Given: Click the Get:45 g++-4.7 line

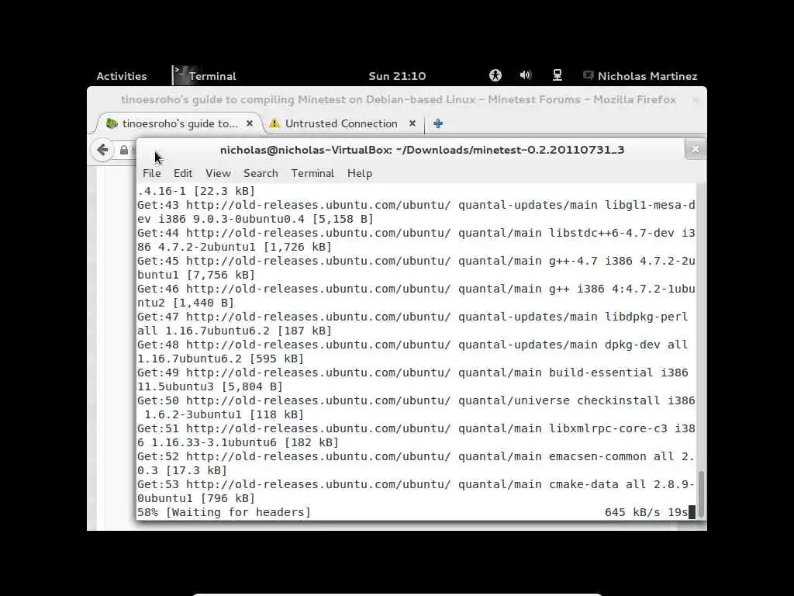Looking at the screenshot, I should [416, 268].
